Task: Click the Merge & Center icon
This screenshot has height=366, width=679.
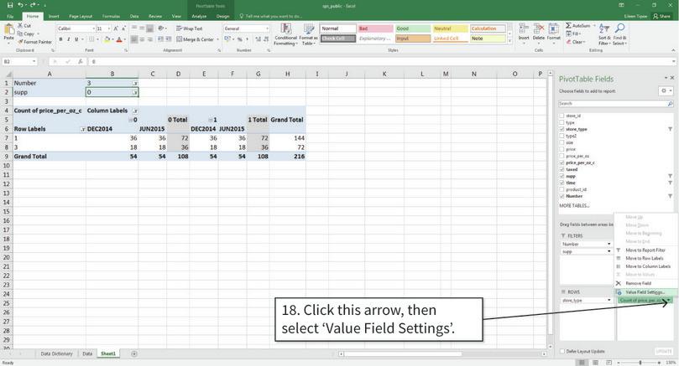Action: tap(180, 39)
